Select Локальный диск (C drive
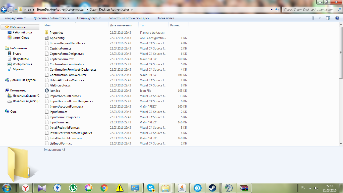Screen dimensions: 343x193 click(26, 96)
